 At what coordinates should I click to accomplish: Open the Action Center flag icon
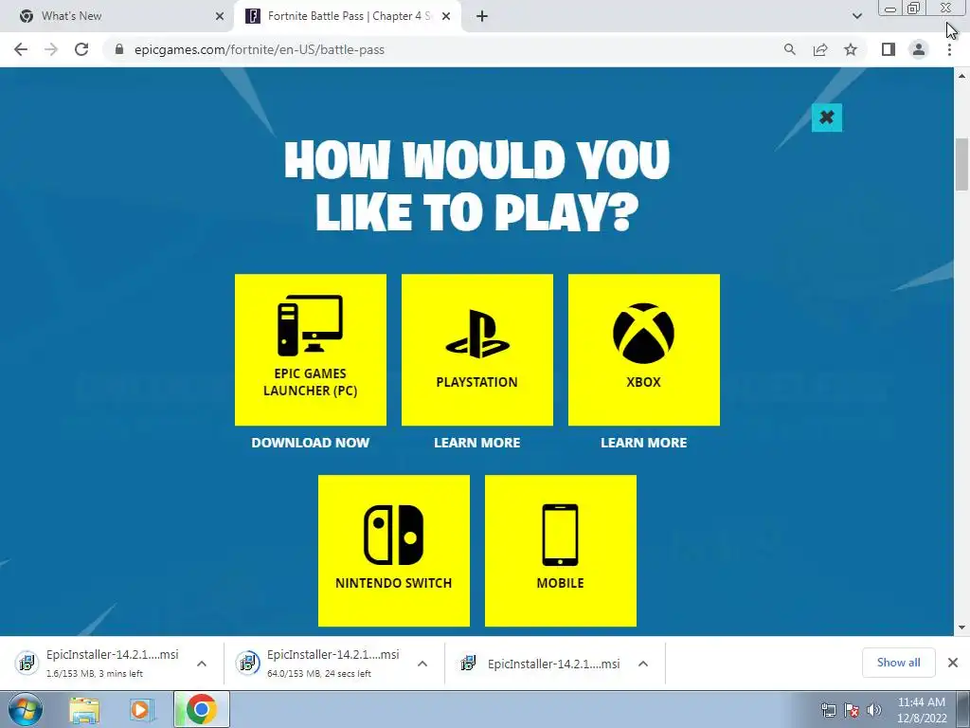[852, 710]
